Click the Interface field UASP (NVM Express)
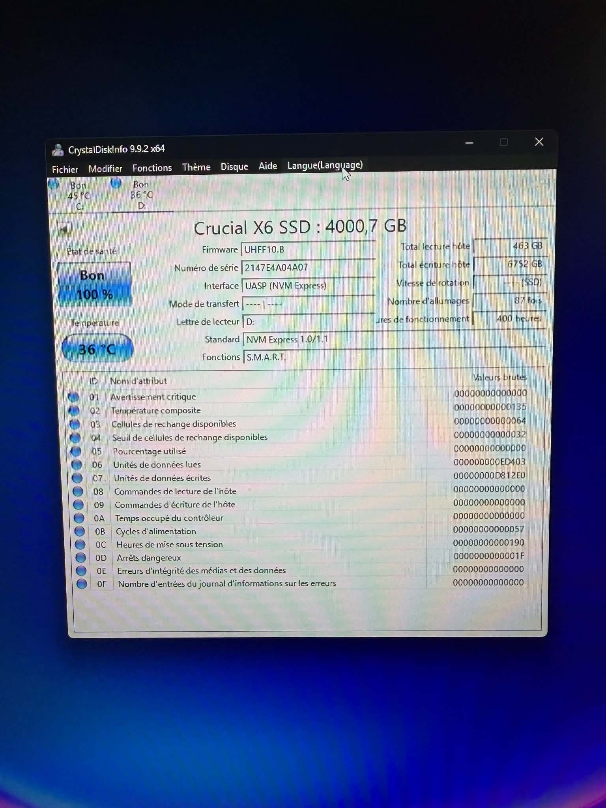606x808 pixels. pos(309,286)
